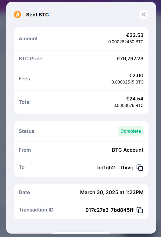This screenshot has width=161, height=237.
Task: Click the 0.000282450 BTC amount
Action: pyautogui.click(x=126, y=42)
